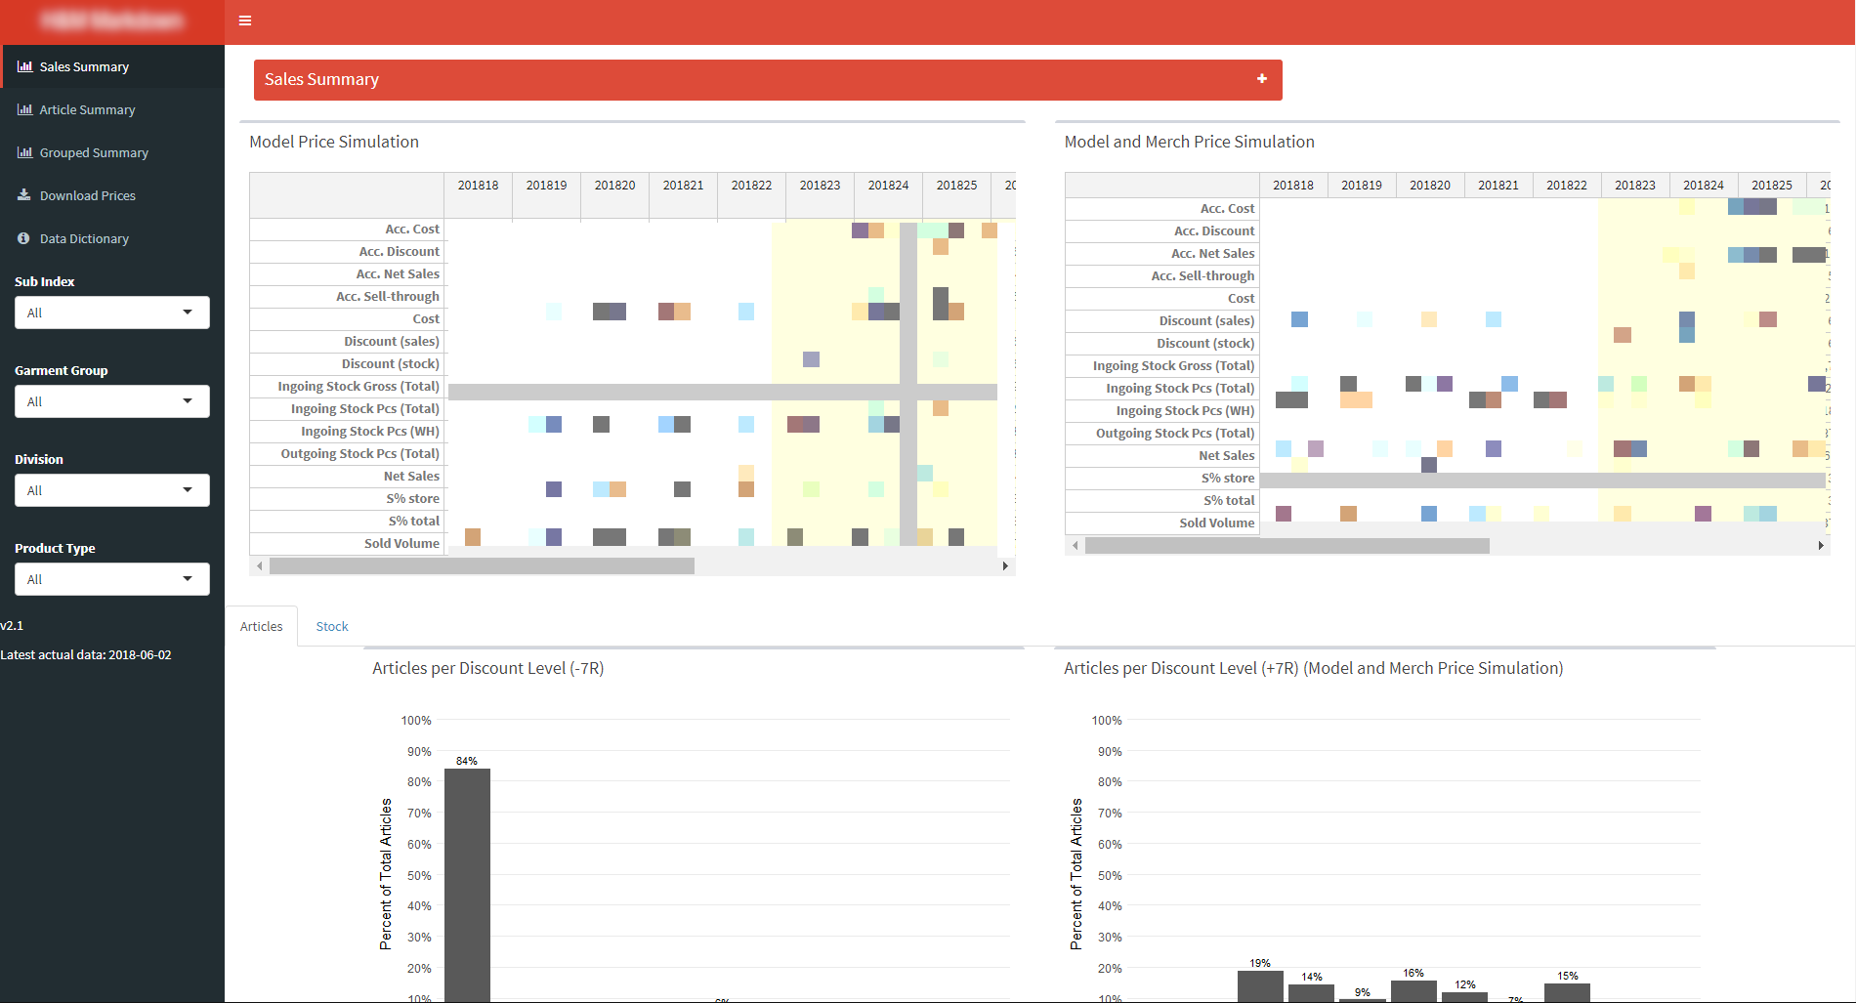This screenshot has height=1003, width=1856.
Task: Open Article Summary page
Action: (112, 109)
